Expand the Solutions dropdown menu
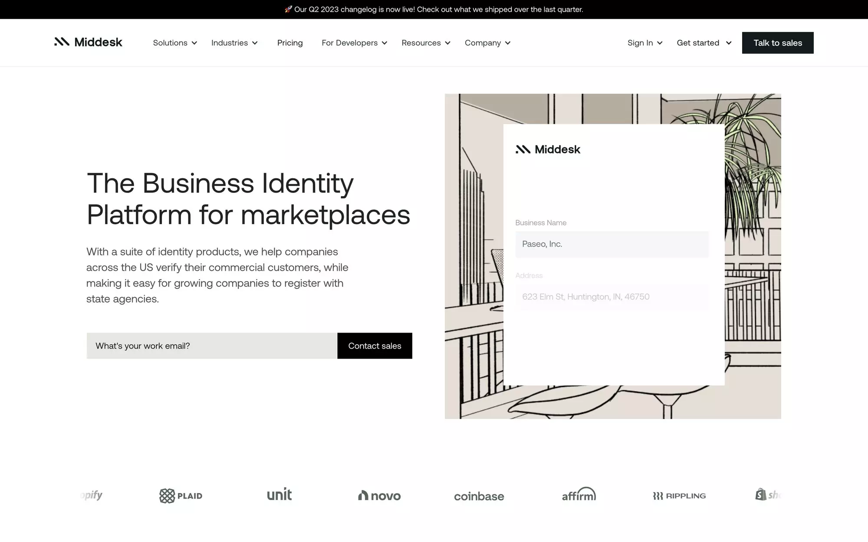This screenshot has width=868, height=542. tap(175, 43)
